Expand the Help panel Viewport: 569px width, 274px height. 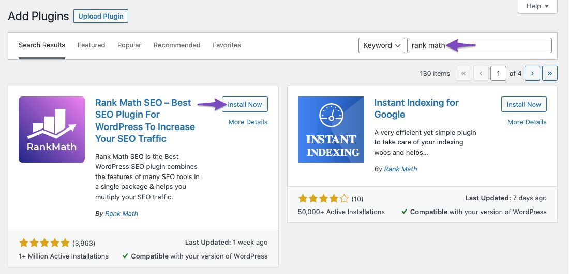pos(537,6)
